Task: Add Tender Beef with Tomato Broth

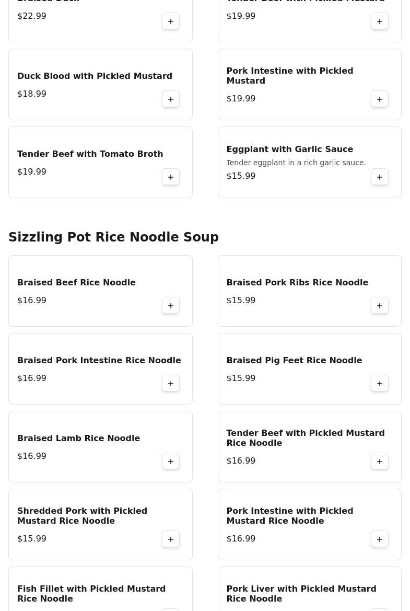Action: click(171, 177)
